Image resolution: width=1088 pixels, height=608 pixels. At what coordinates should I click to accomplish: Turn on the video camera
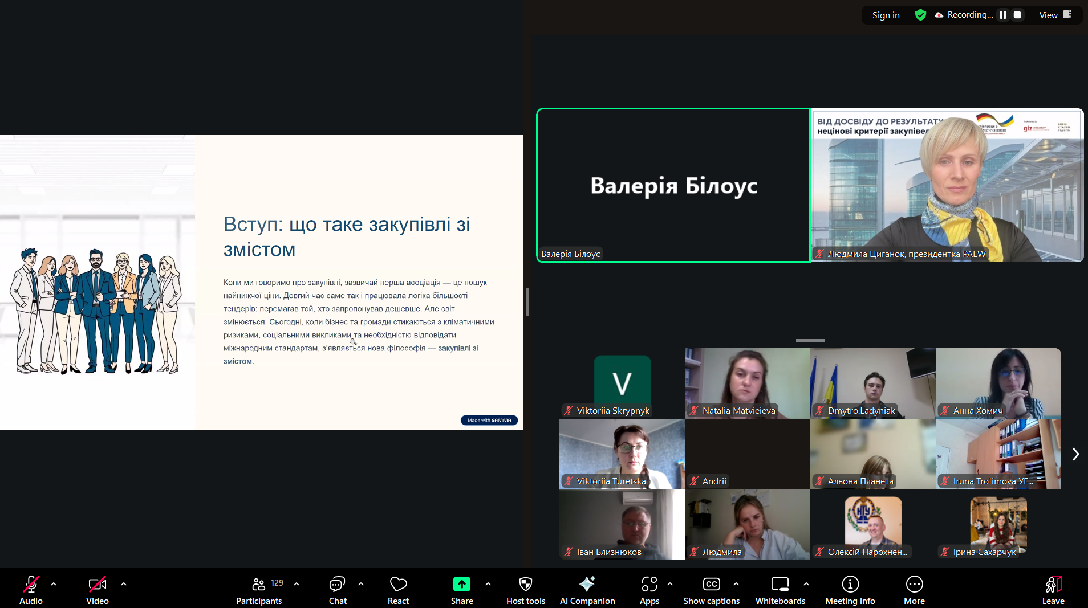(x=97, y=590)
